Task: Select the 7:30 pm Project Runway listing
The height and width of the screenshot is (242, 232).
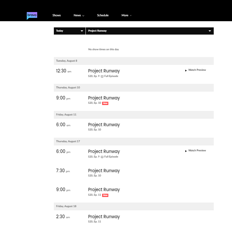Action: click(x=104, y=171)
